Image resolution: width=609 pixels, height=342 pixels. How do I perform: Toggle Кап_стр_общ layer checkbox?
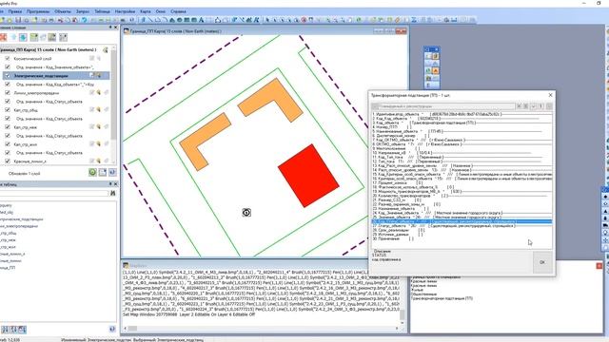coord(8,110)
